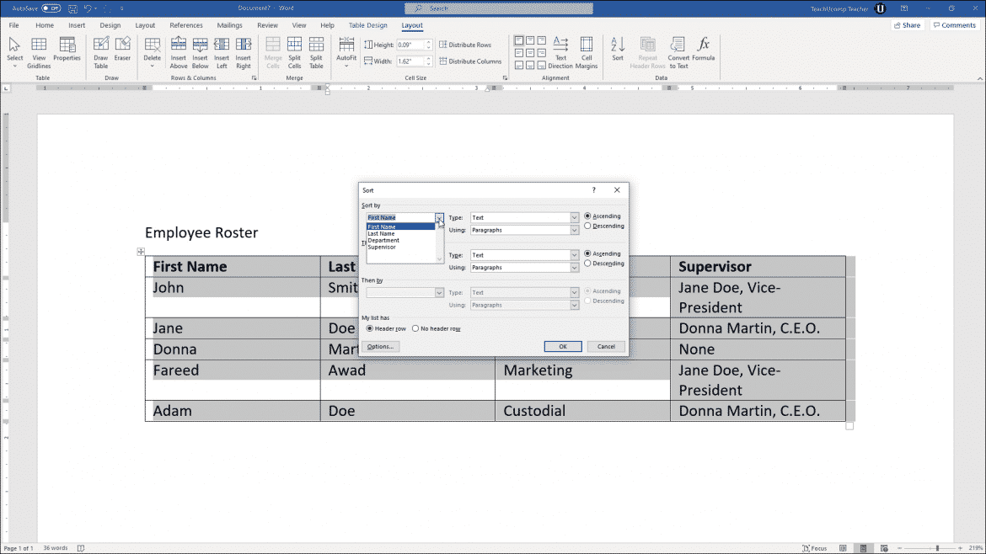Choose Last Name from the dropdown list
Image resolution: width=986 pixels, height=554 pixels.
[381, 233]
